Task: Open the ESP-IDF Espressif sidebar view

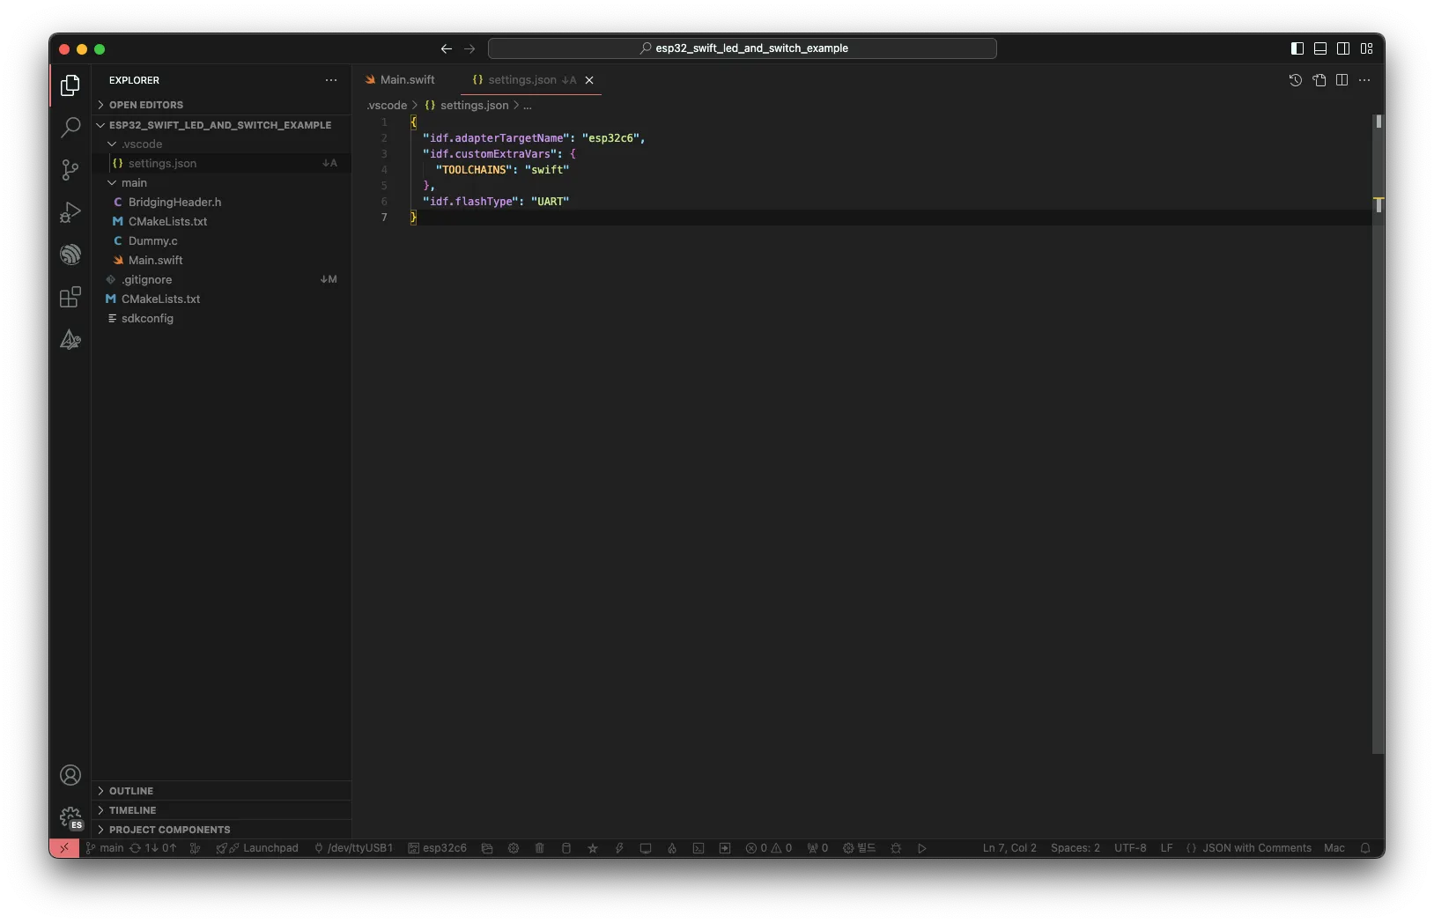Action: coord(70,255)
